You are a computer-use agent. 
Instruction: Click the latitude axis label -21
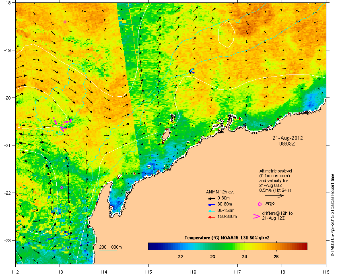pos(7,145)
